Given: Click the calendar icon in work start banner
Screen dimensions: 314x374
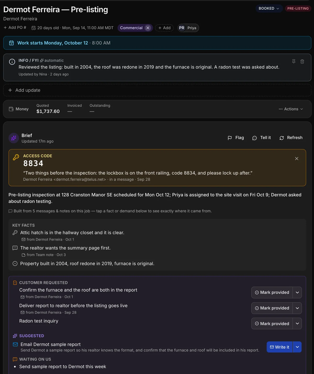Looking at the screenshot, I should (x=12, y=43).
